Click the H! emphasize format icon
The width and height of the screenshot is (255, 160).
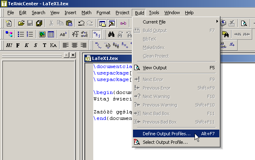click(9, 45)
